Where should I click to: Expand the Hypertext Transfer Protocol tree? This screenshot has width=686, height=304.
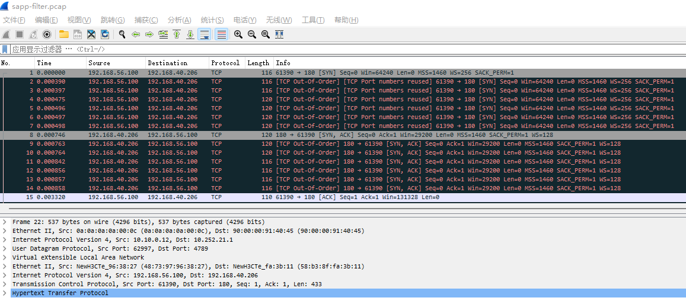coord(5,293)
